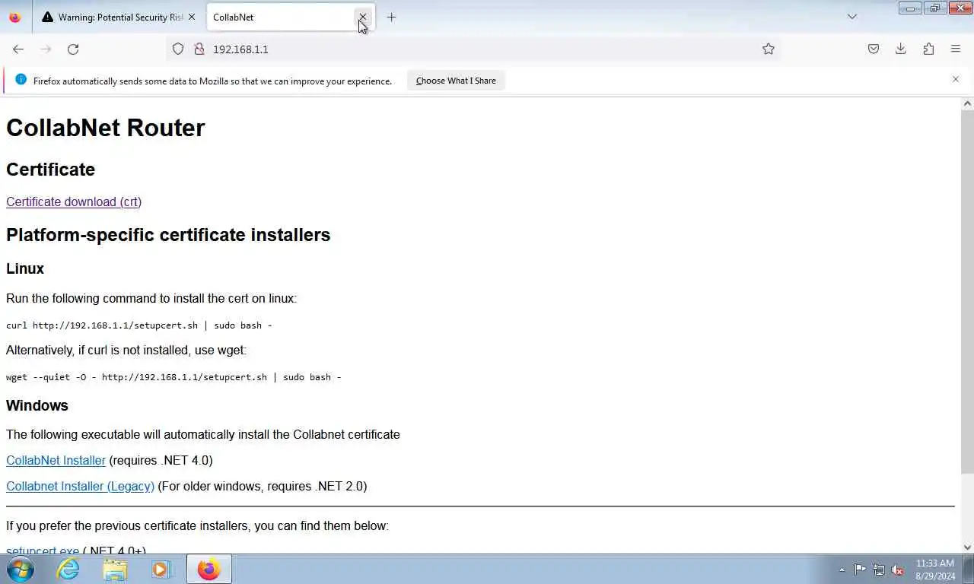
Task: Expand the list all tabs chevron
Action: point(852,17)
